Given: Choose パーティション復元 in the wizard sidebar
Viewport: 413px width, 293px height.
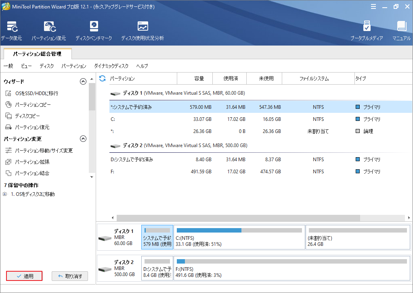Looking at the screenshot, I should point(27,127).
